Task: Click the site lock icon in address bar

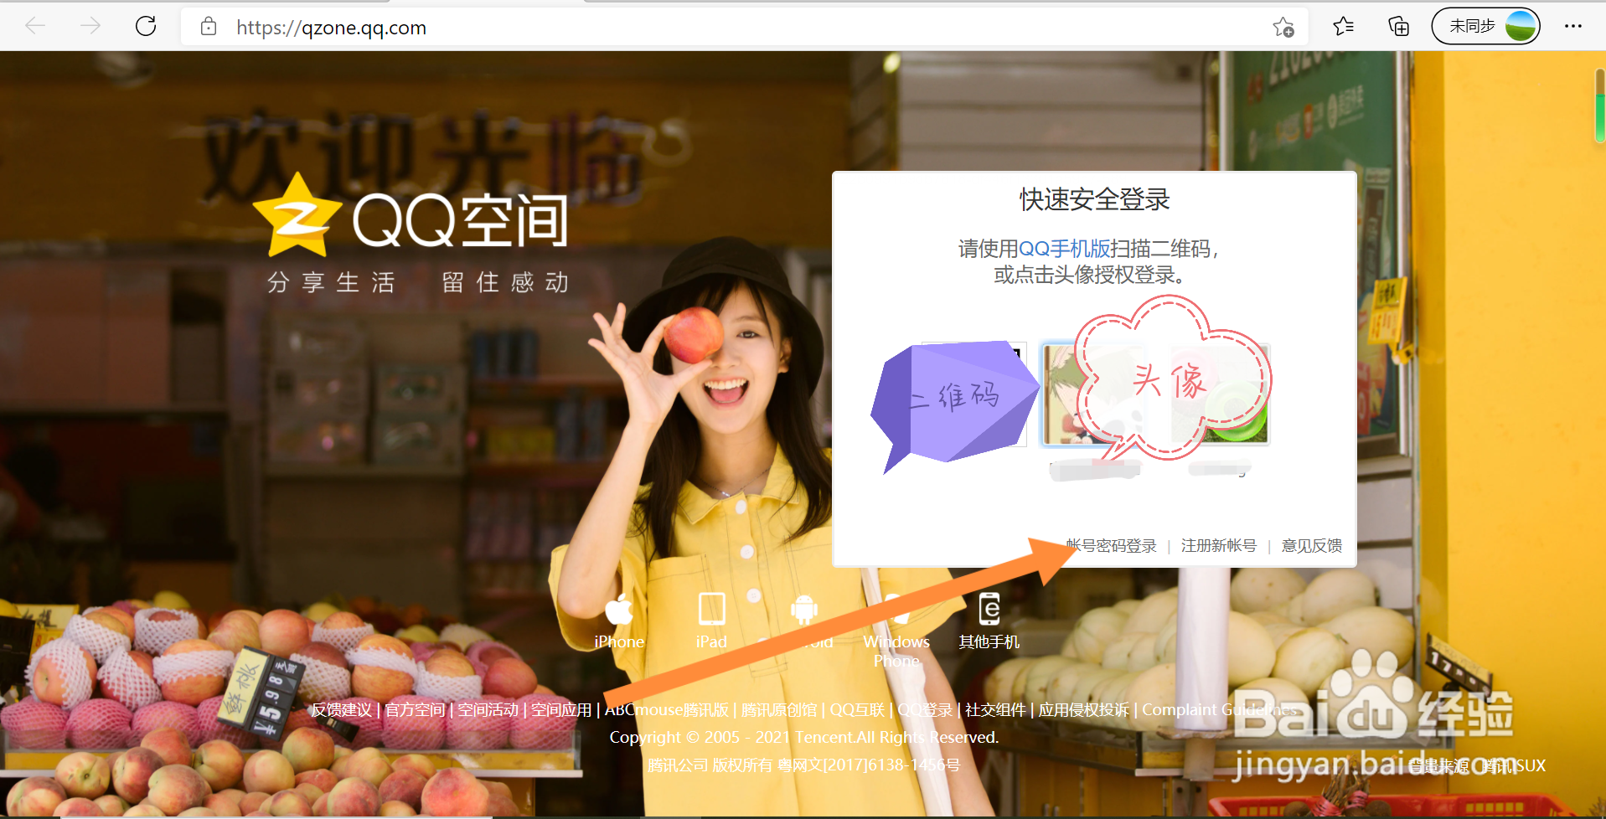Action: tap(209, 27)
